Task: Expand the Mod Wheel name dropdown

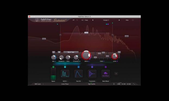Action: click(x=110, y=81)
